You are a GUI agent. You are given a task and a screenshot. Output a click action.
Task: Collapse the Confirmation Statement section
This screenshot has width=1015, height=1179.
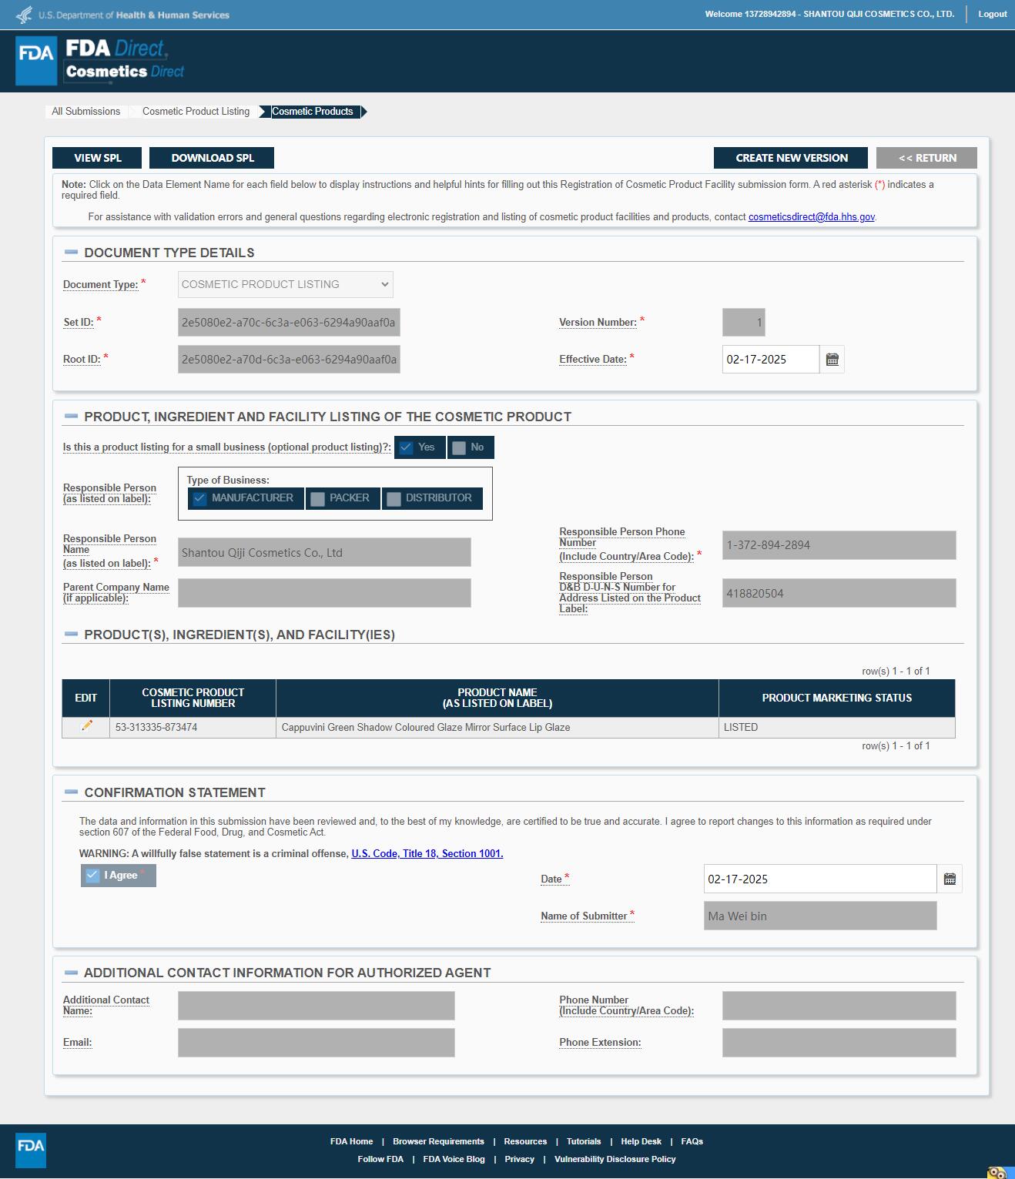coord(72,792)
